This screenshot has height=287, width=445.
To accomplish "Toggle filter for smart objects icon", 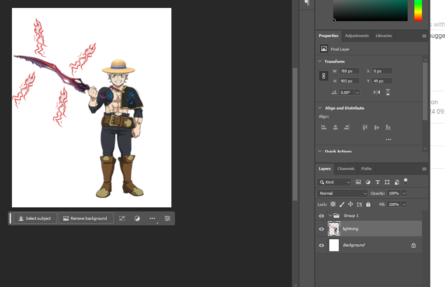I will (x=397, y=182).
